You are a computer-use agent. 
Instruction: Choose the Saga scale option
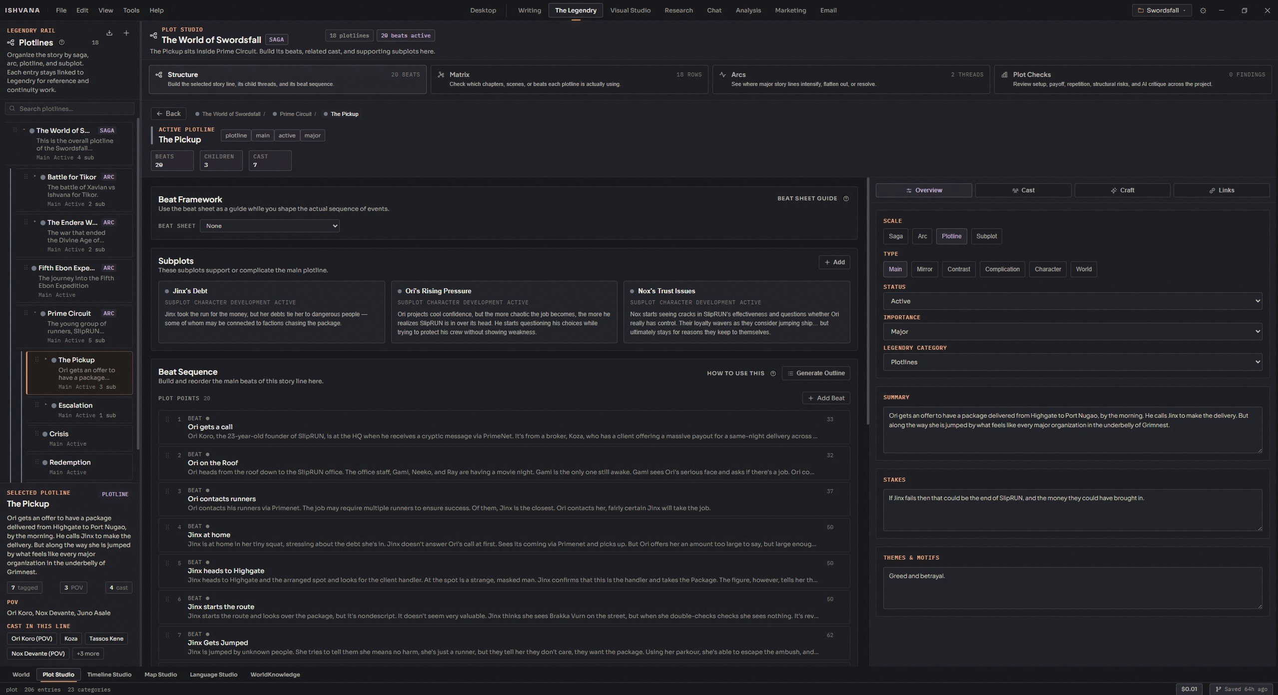[895, 236]
